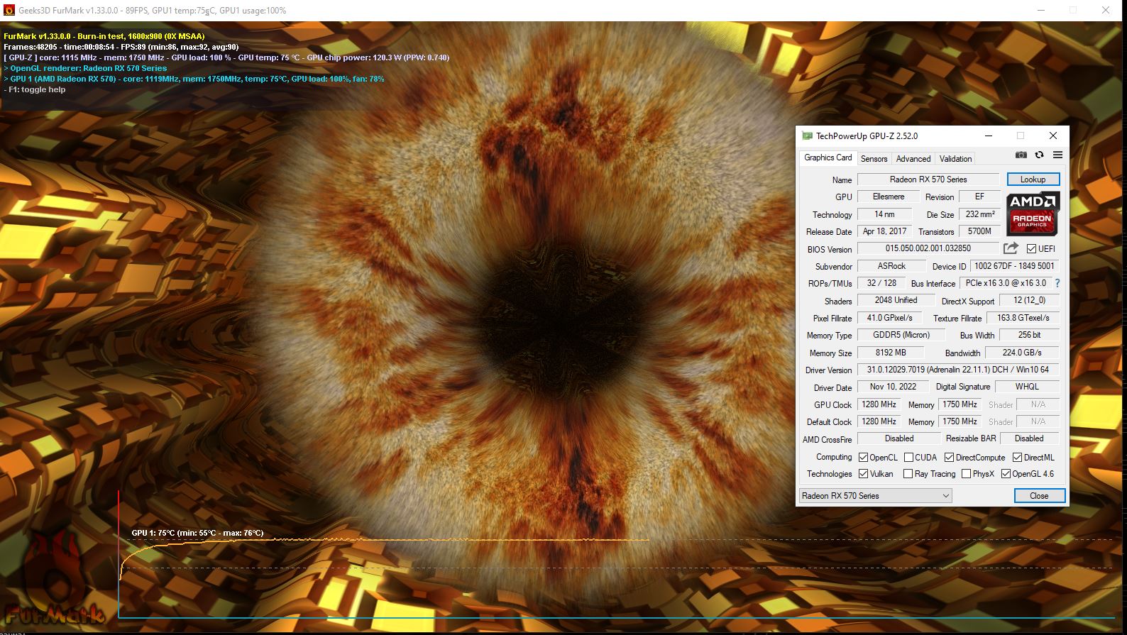Toggle the UEFI checkbox
This screenshot has height=635, width=1127.
click(x=1031, y=249)
